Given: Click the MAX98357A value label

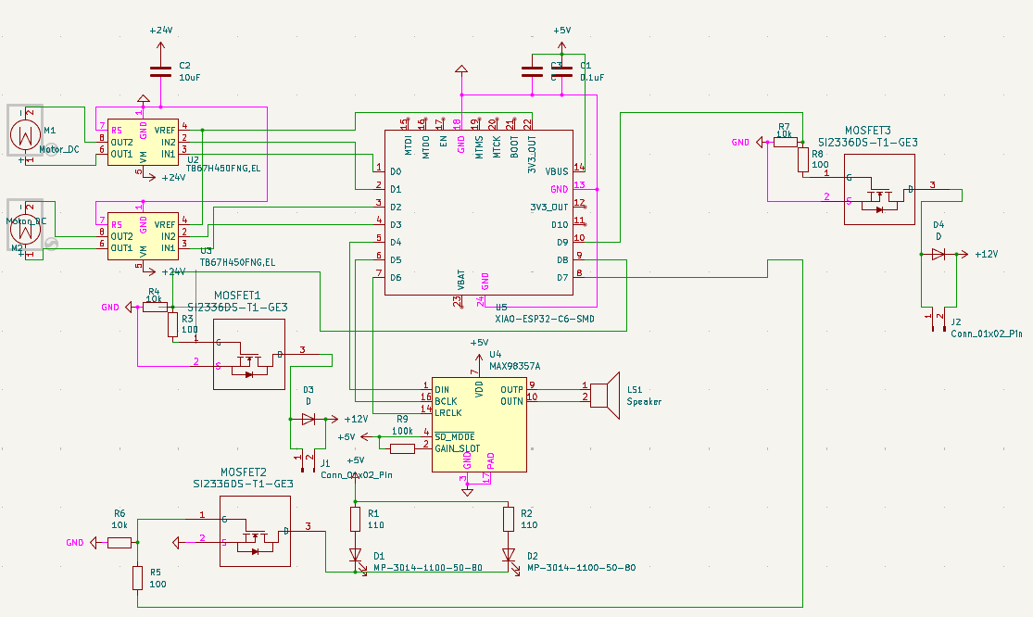Looking at the screenshot, I should [515, 366].
